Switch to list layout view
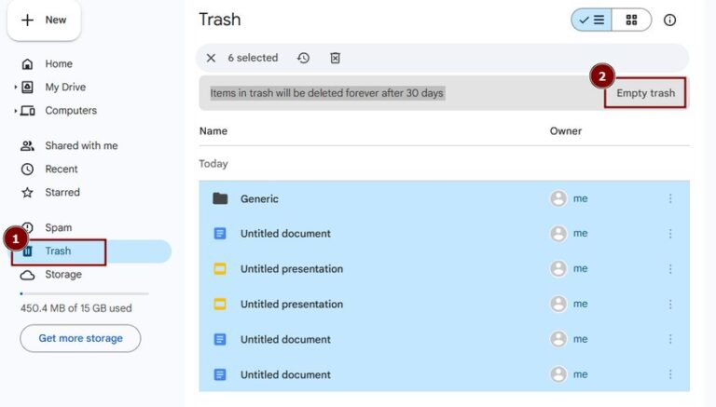 (591, 20)
